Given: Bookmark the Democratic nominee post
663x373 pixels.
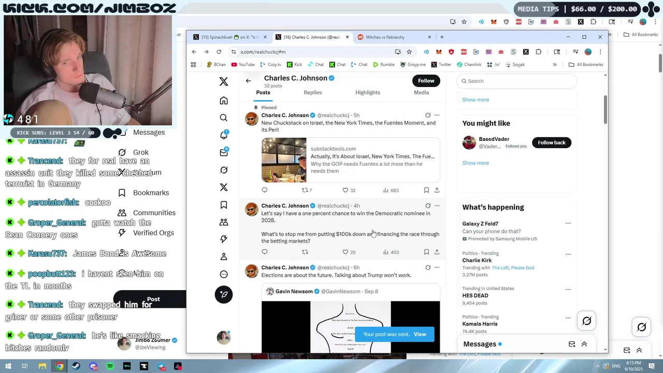Looking at the screenshot, I should click(x=426, y=252).
